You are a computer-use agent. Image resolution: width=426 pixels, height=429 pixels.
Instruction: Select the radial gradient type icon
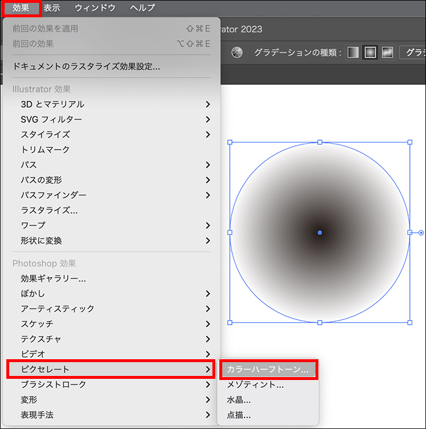(370, 52)
